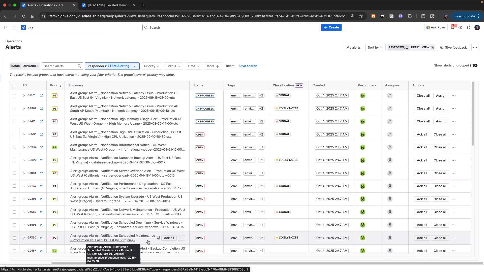Open the Sort by dropdown
The height and width of the screenshot is (272, 484).
tap(375, 47)
